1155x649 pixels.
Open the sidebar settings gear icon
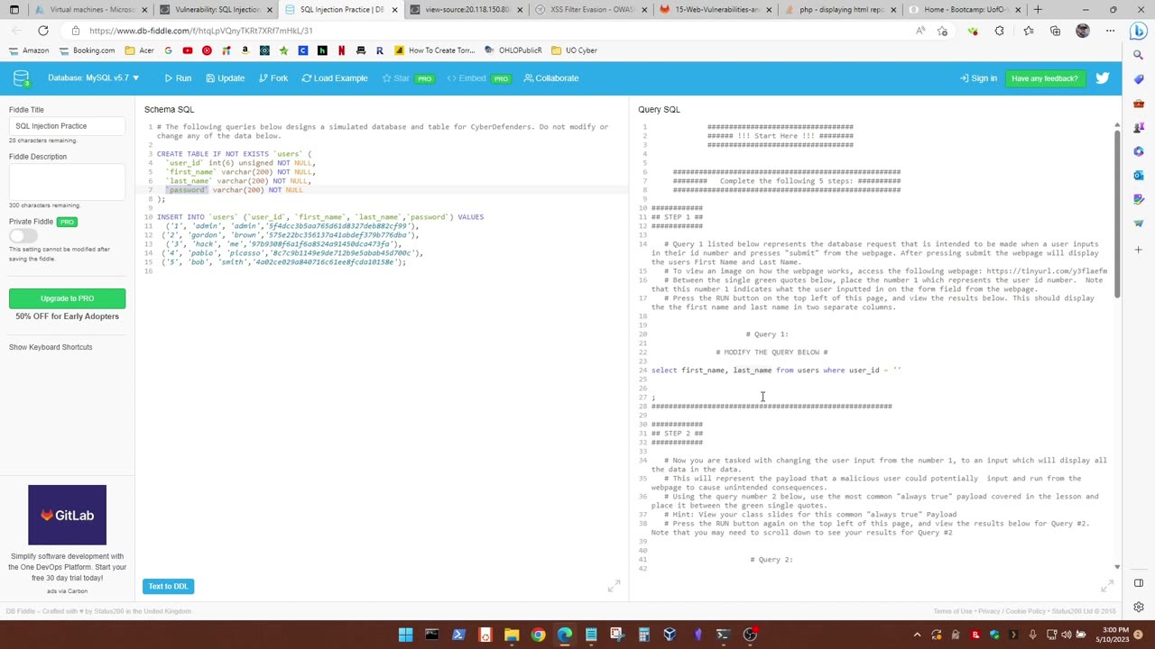point(1138,608)
